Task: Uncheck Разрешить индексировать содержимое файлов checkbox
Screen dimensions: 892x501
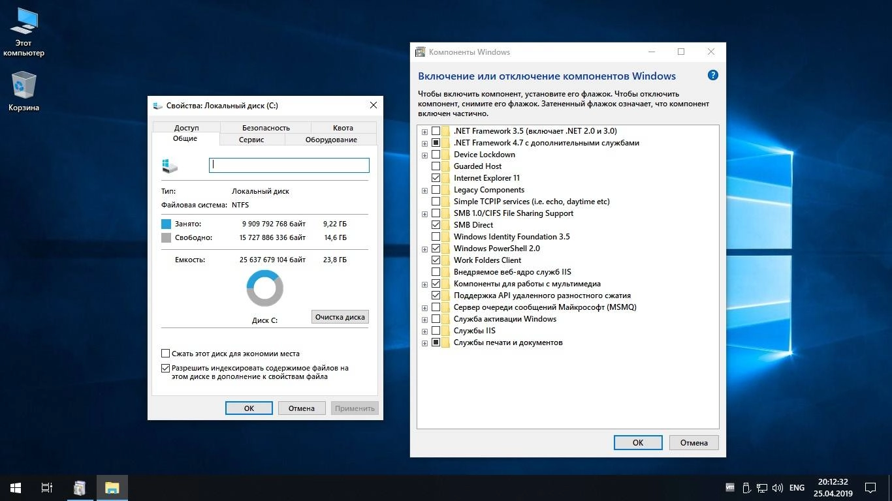Action: tap(165, 368)
